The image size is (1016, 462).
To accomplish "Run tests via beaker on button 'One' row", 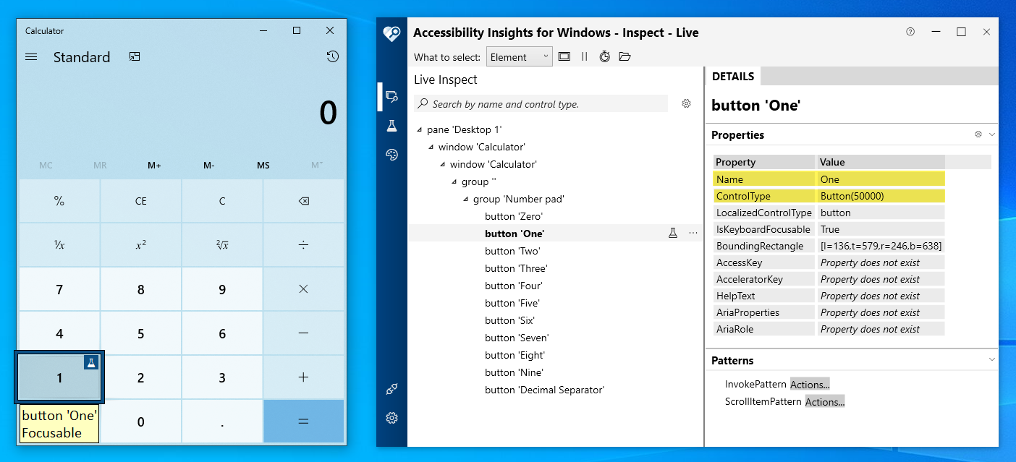I will pyautogui.click(x=672, y=233).
